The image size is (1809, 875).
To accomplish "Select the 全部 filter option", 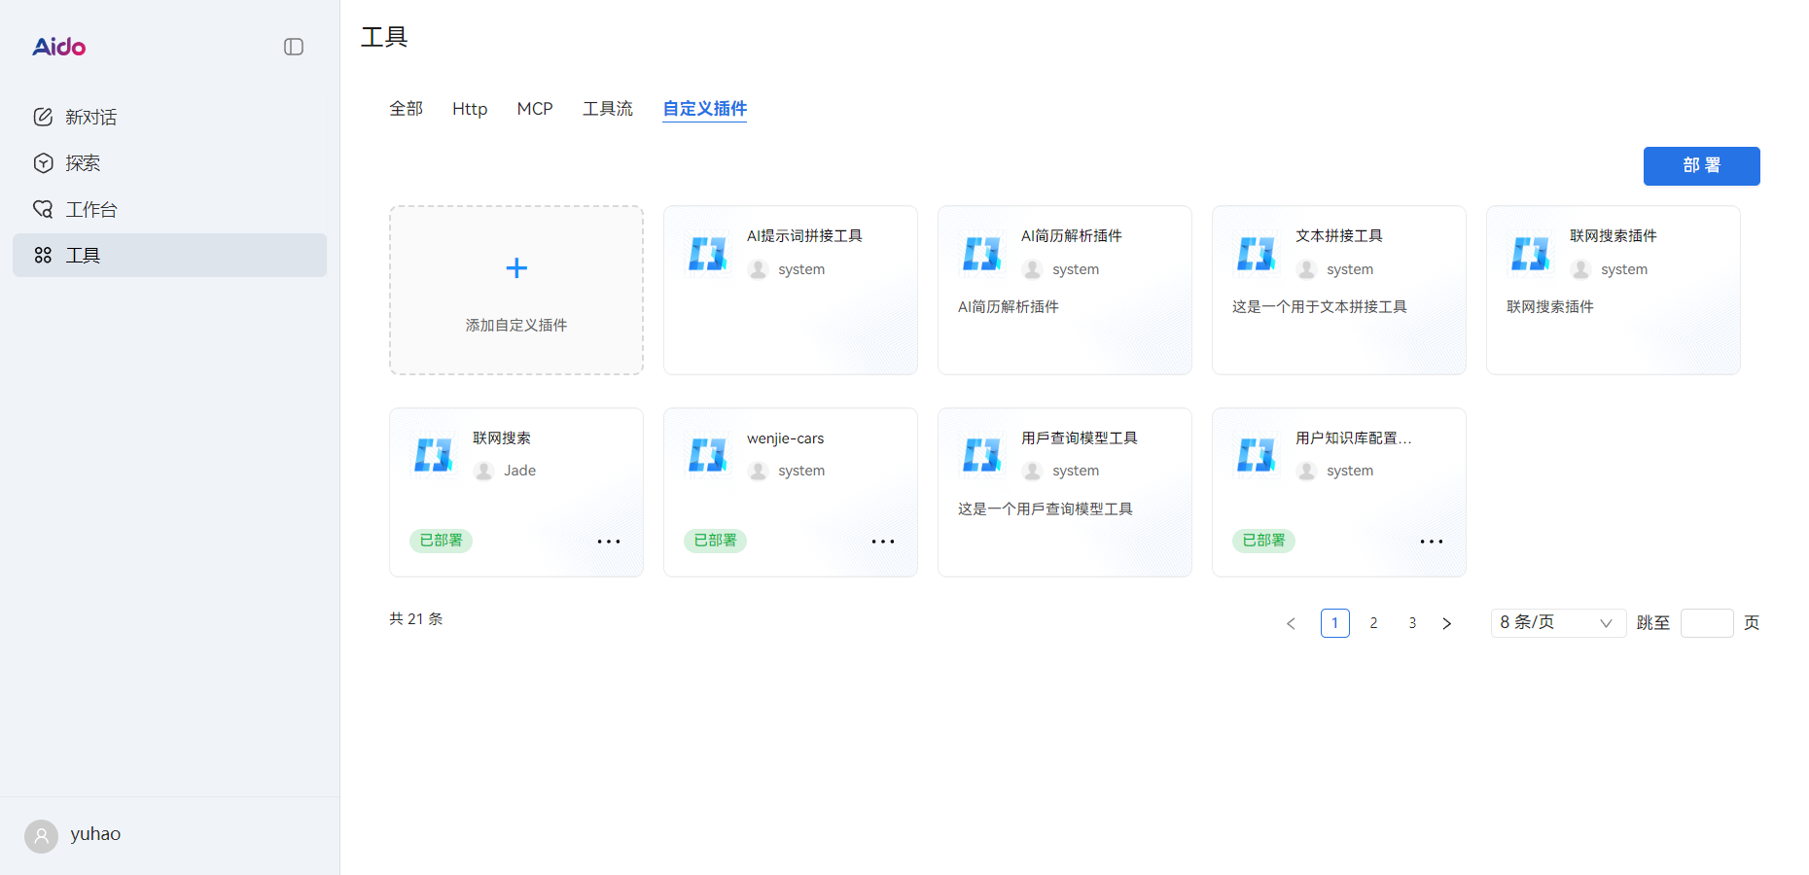I will pos(406,108).
